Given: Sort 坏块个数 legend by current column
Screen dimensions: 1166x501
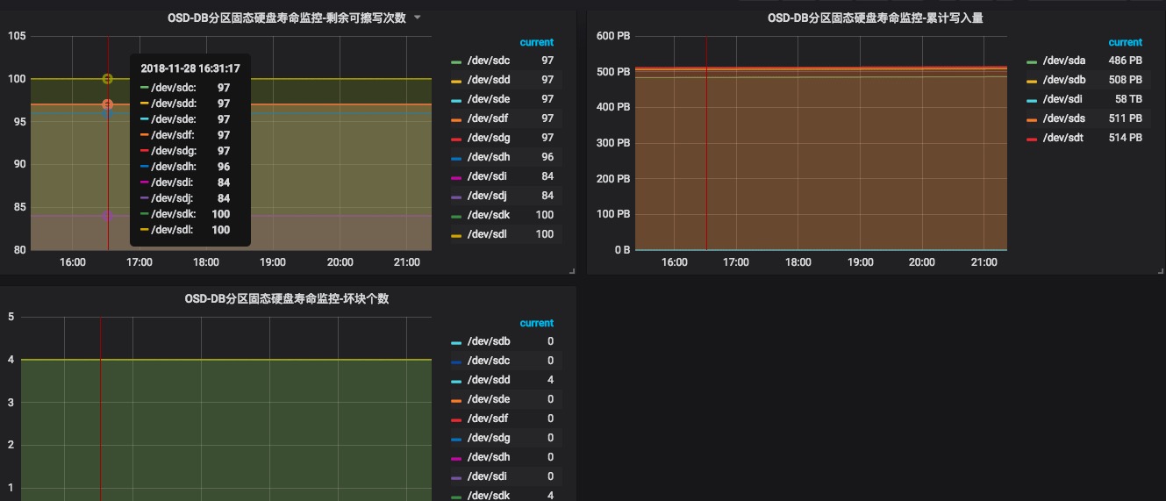Looking at the screenshot, I should (x=536, y=323).
